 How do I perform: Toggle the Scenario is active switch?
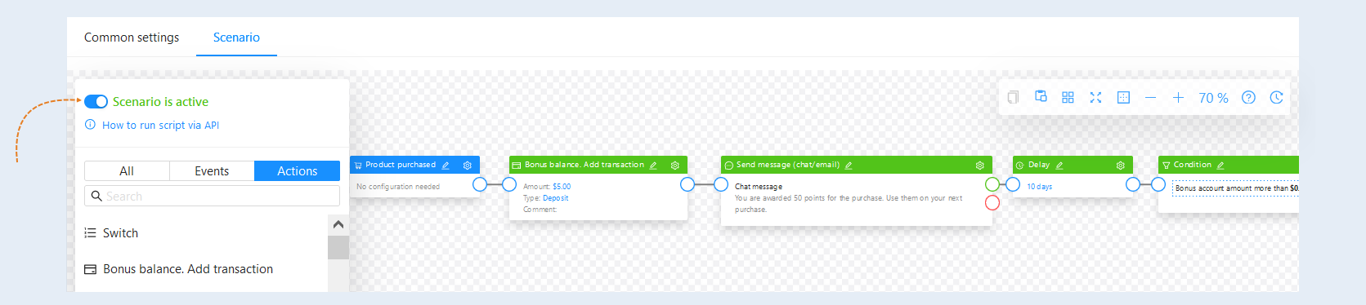(x=96, y=102)
